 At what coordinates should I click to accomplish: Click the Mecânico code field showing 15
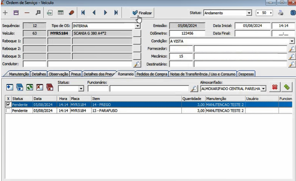coord(181,56)
